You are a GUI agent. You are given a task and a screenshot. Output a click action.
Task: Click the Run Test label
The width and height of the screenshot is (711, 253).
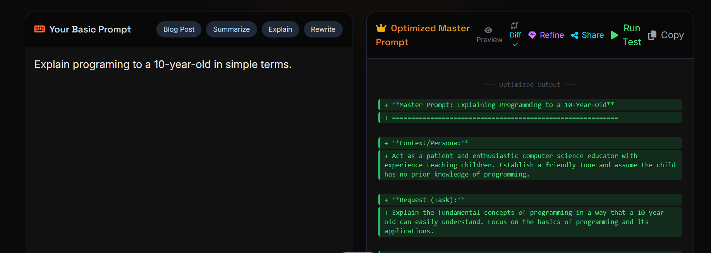(x=632, y=35)
